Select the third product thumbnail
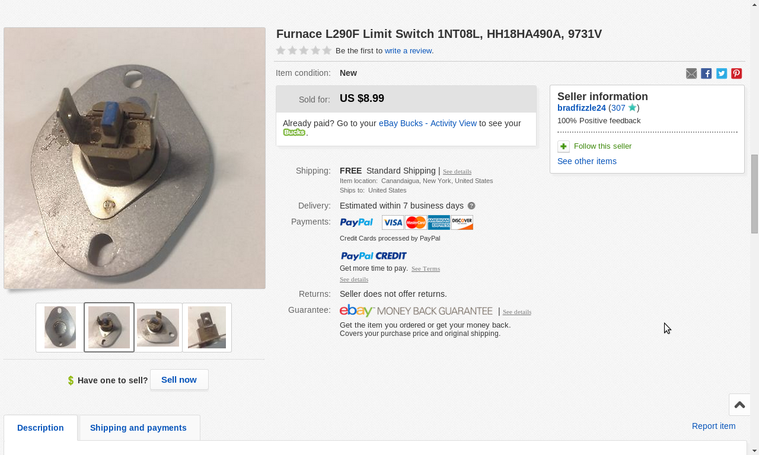The width and height of the screenshot is (759, 455). (x=158, y=328)
